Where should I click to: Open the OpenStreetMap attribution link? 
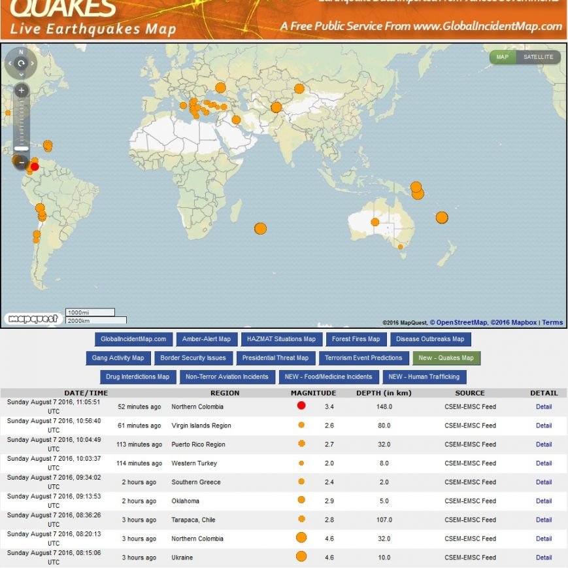pyautogui.click(x=459, y=322)
